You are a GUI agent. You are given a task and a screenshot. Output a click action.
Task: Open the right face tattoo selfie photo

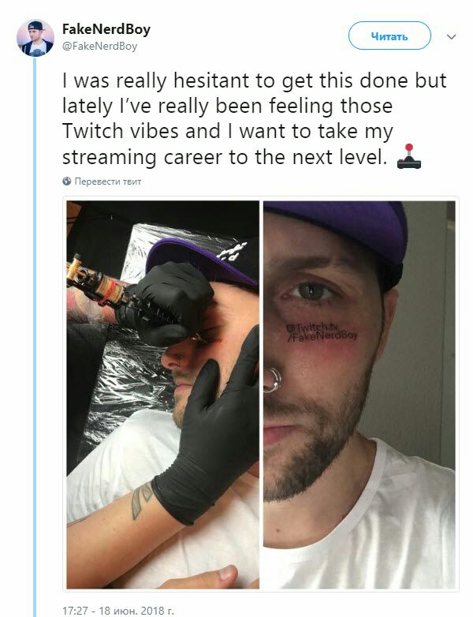(359, 395)
